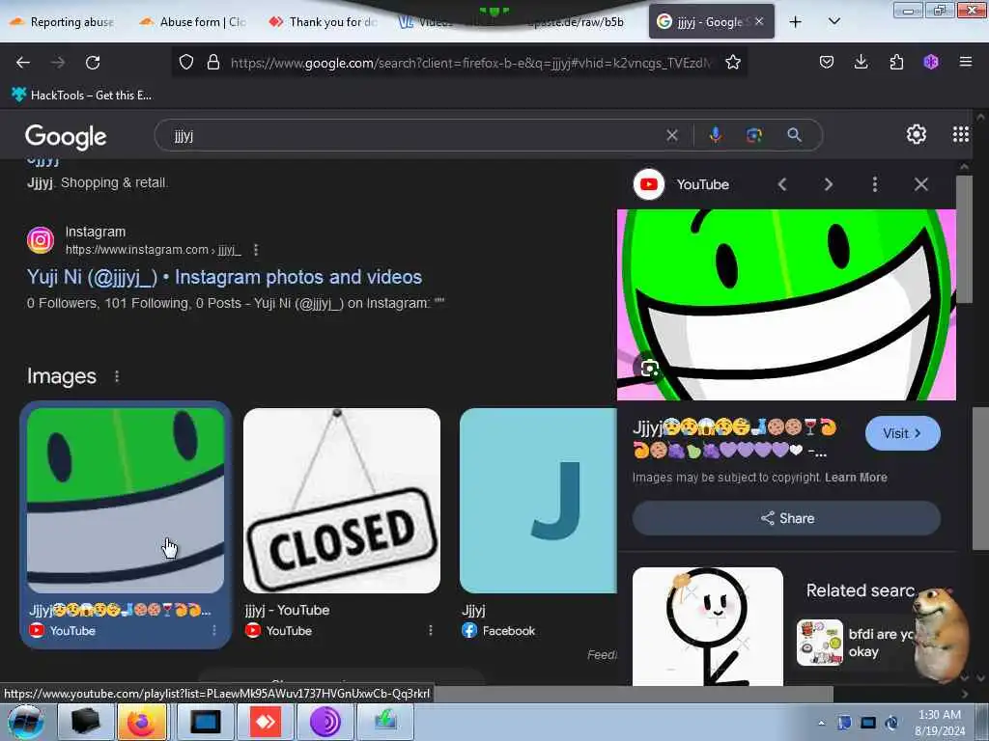Show next image in preview panel
This screenshot has height=741, width=989.
(828, 184)
